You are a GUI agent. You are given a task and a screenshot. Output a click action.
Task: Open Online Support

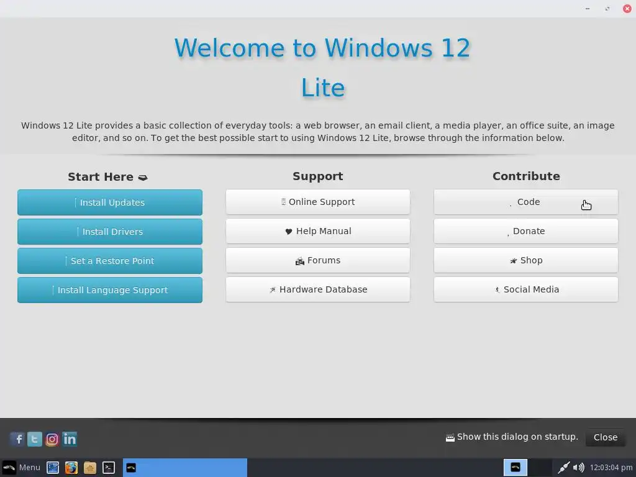(x=318, y=202)
